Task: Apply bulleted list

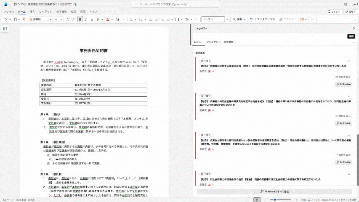Action: point(131,19)
